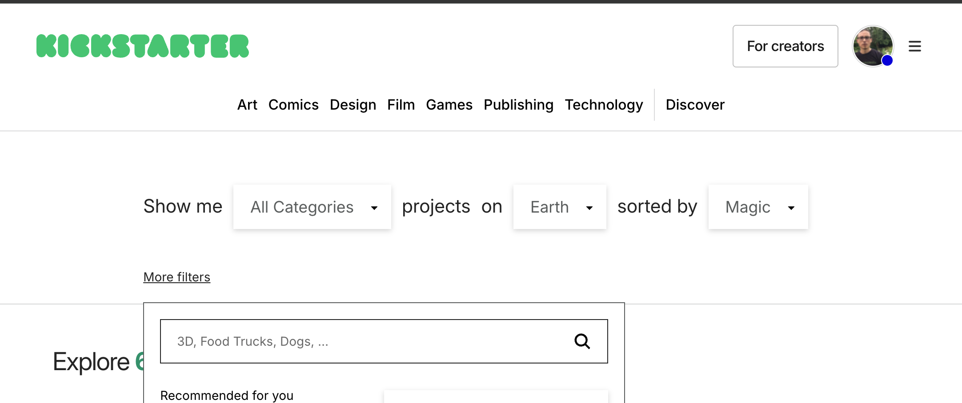Browse the Film category
This screenshot has height=403, width=962.
[x=401, y=105]
